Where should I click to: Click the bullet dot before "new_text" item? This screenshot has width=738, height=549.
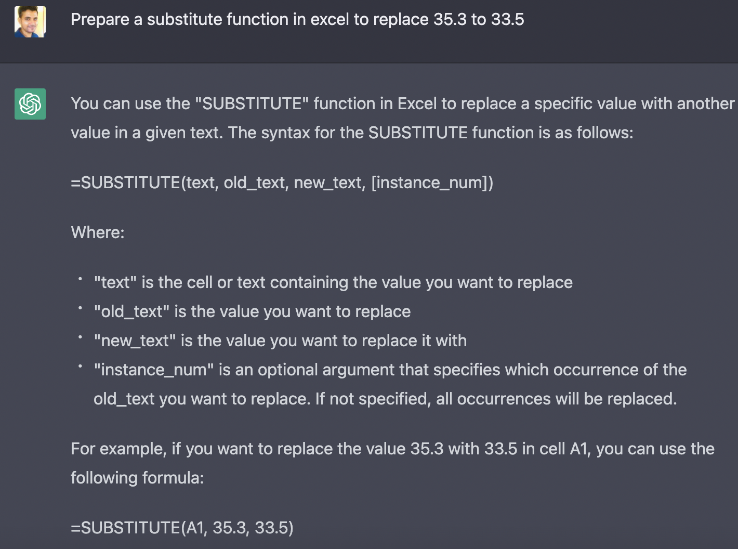81,337
